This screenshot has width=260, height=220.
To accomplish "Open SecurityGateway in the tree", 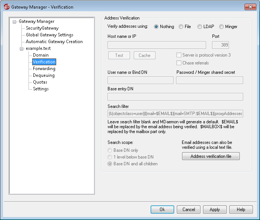I will [42, 28].
